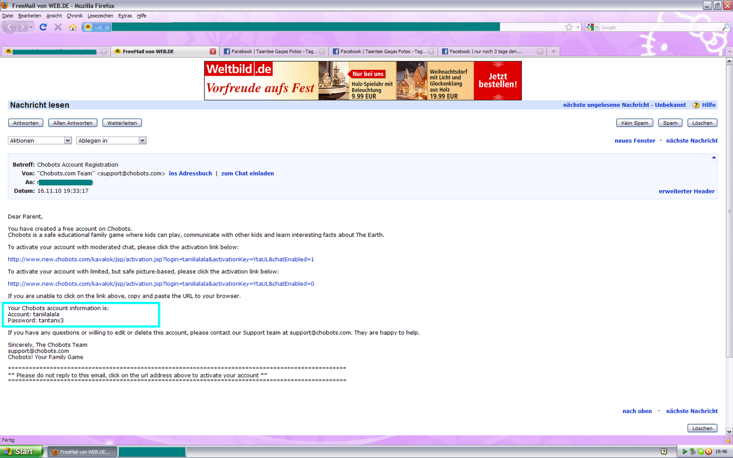This screenshot has height=458, width=733.
Task: Jump up with nach oben link
Action: (x=637, y=411)
